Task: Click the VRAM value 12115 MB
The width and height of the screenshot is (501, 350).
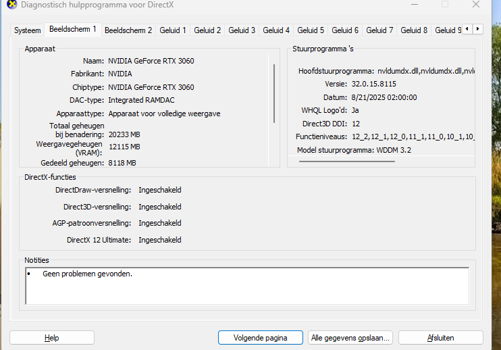Action: click(124, 147)
